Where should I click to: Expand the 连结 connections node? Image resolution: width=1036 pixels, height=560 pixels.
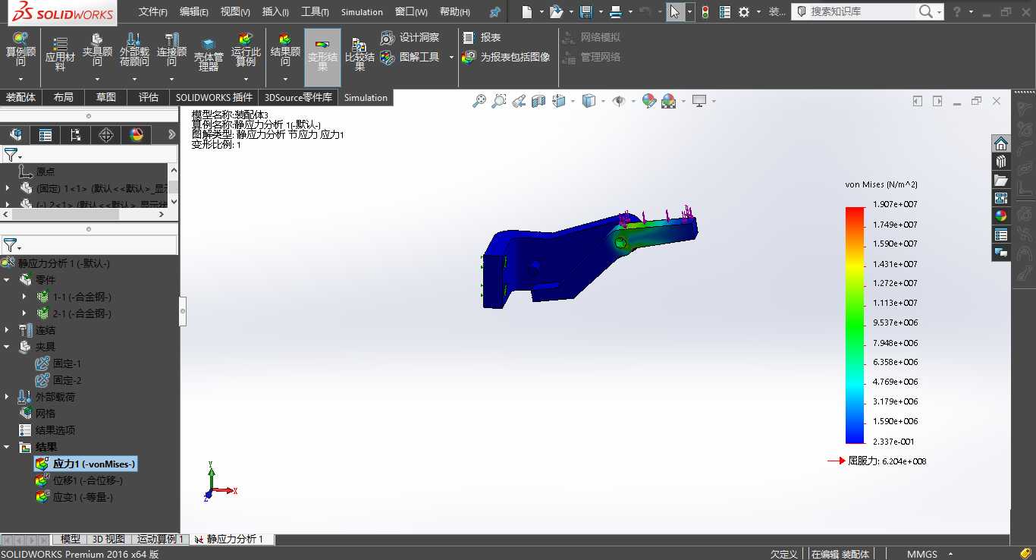click(x=8, y=330)
